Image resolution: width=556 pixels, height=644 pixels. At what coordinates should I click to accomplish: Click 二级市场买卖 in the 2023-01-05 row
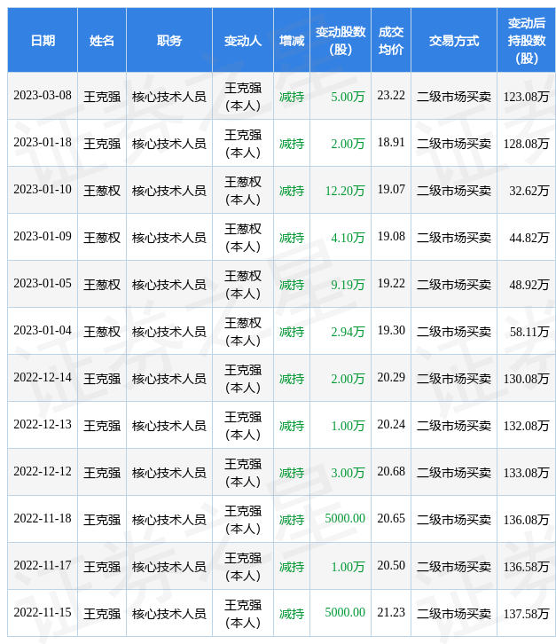454,285
